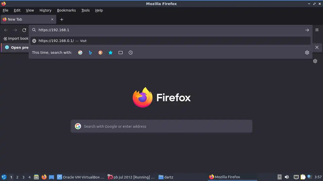Click the 3:57 clock on taskbar
Image resolution: width=323 pixels, height=181 pixels.
(x=318, y=177)
